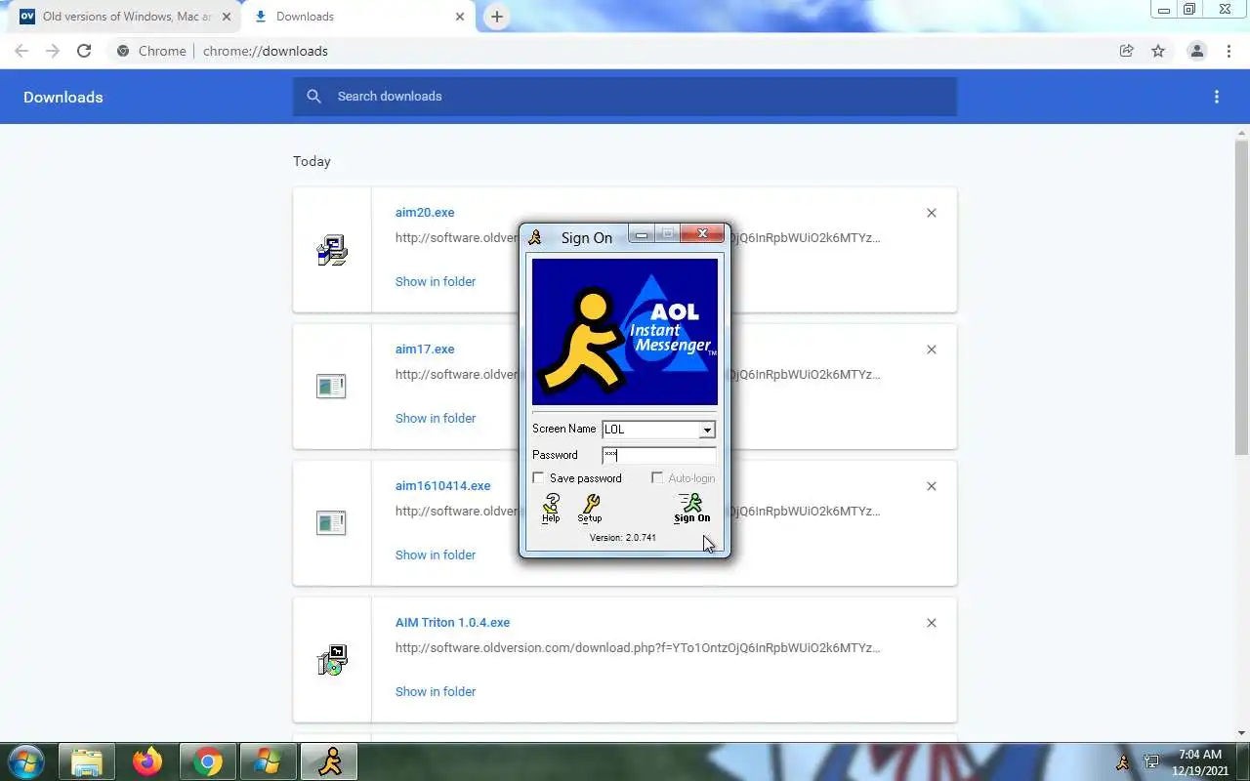This screenshot has width=1250, height=781.
Task: Reload the current page
Action: point(84,51)
